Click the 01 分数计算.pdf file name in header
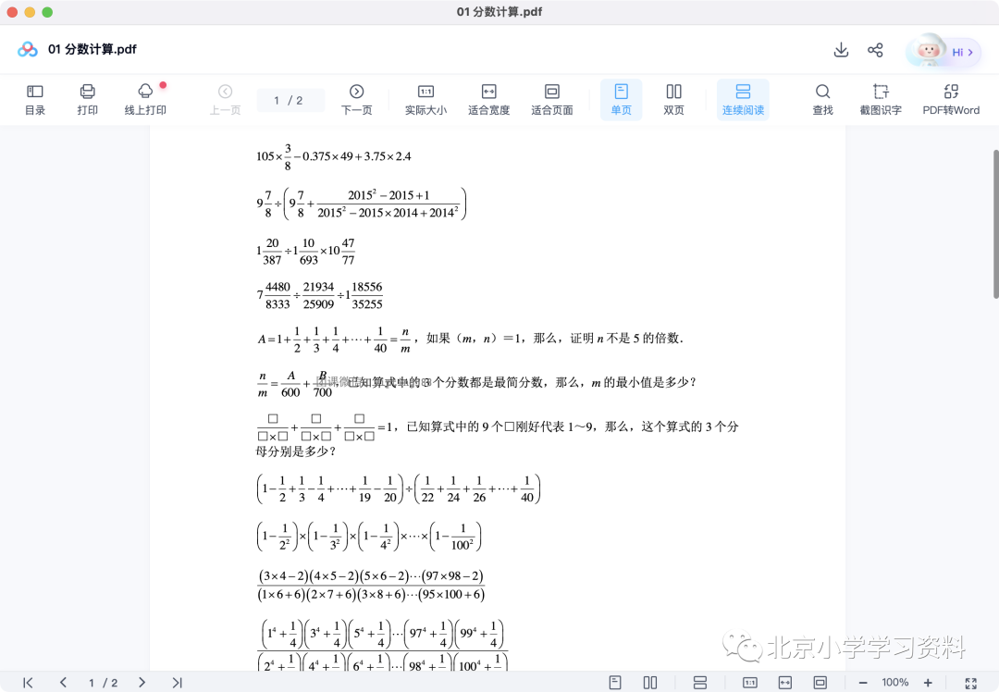 pyautogui.click(x=92, y=49)
